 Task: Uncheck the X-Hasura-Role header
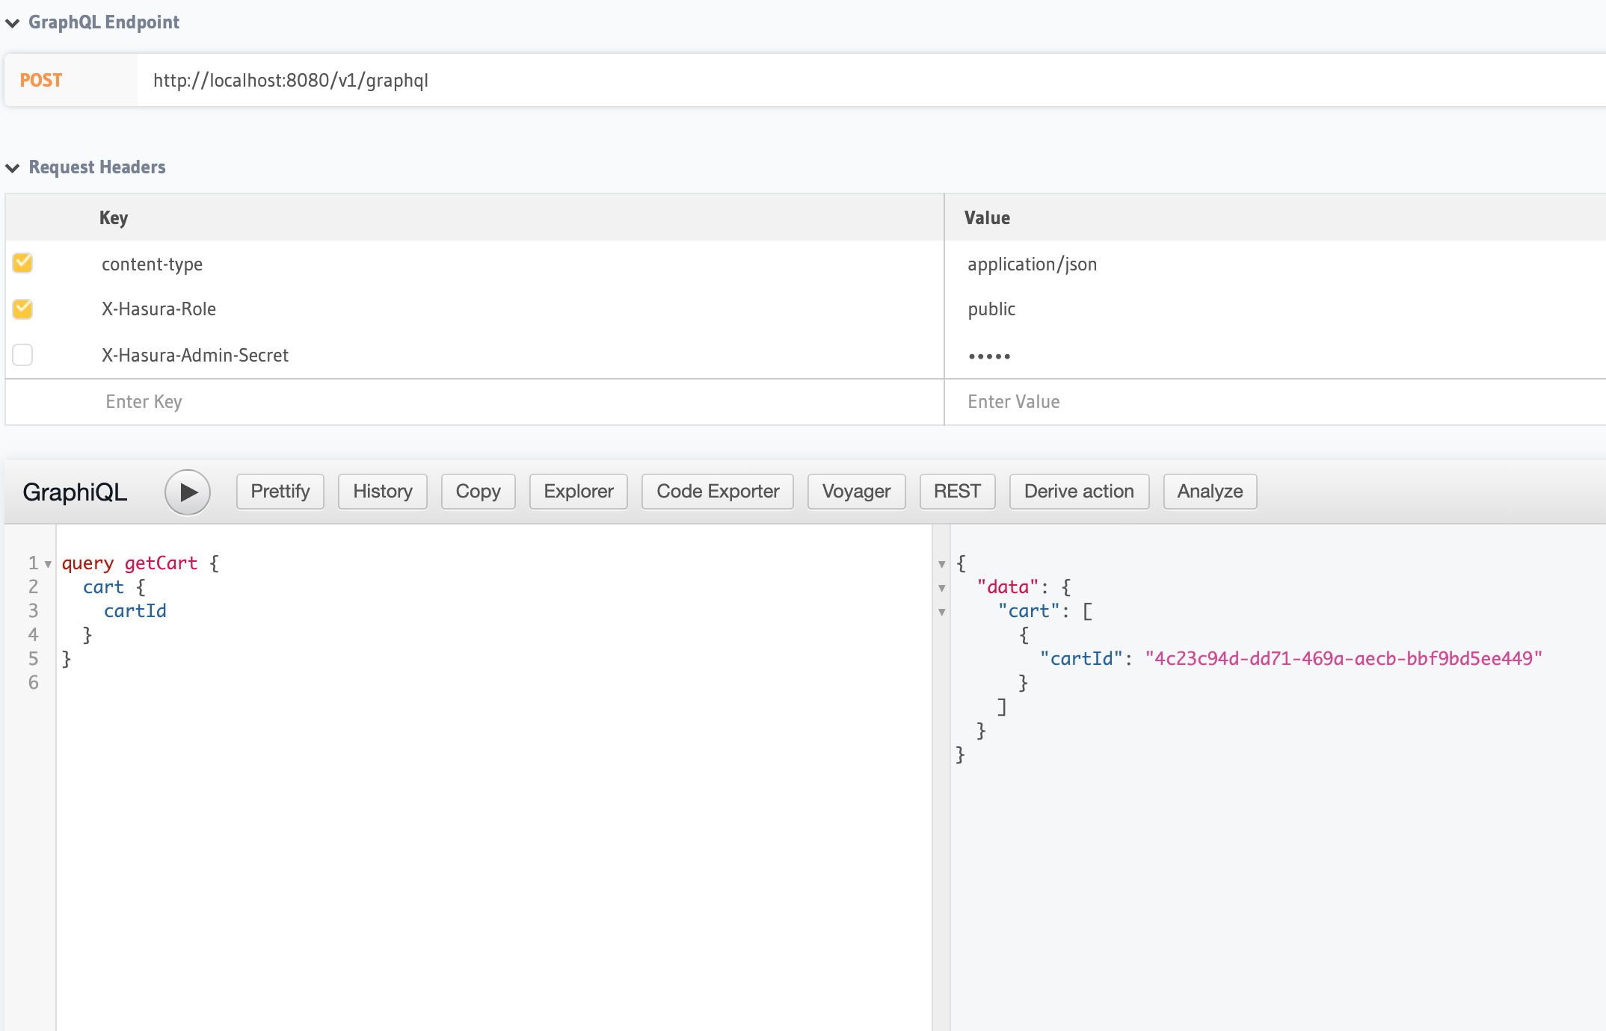[22, 309]
